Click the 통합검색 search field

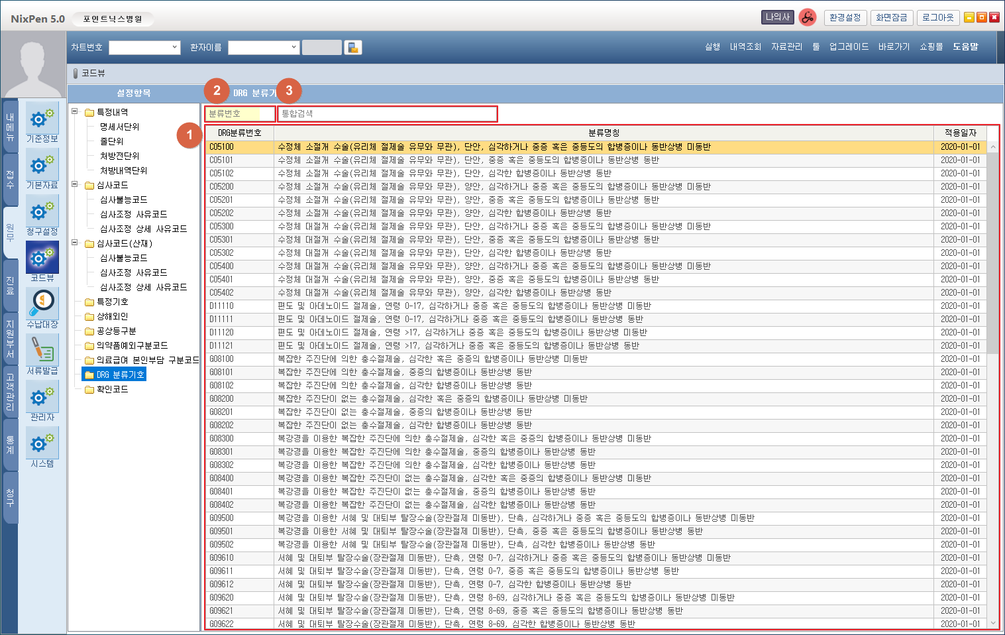pos(387,114)
